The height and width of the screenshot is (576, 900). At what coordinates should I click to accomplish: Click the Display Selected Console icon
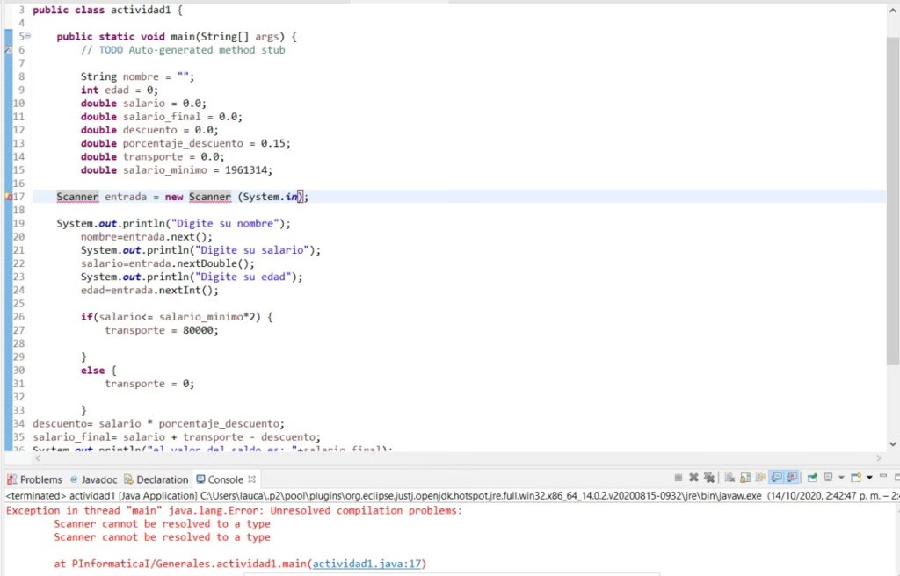click(828, 478)
